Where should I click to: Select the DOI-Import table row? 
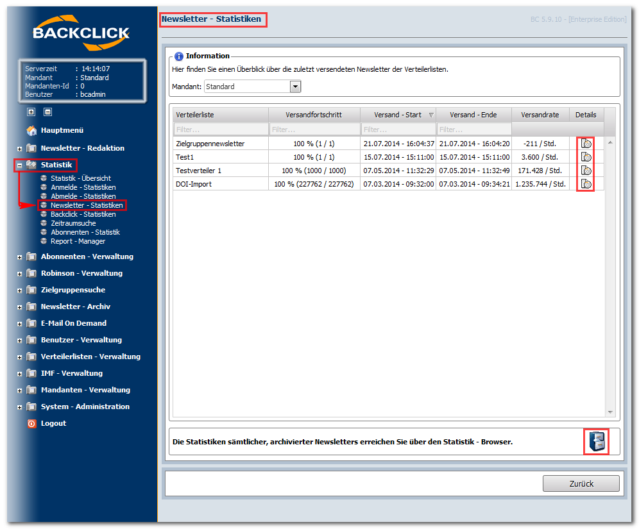point(388,183)
